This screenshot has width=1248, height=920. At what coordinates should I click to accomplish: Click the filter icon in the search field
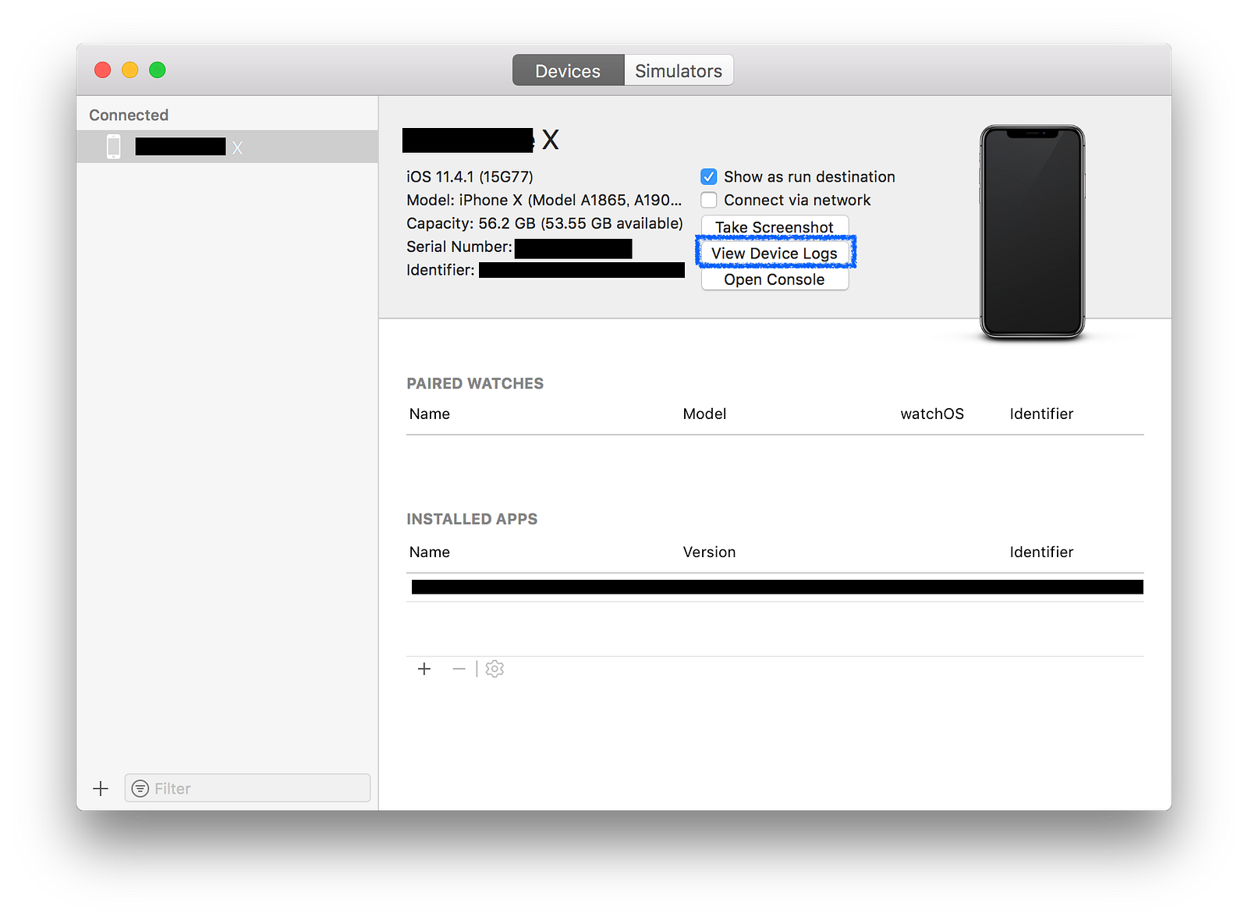(140, 788)
